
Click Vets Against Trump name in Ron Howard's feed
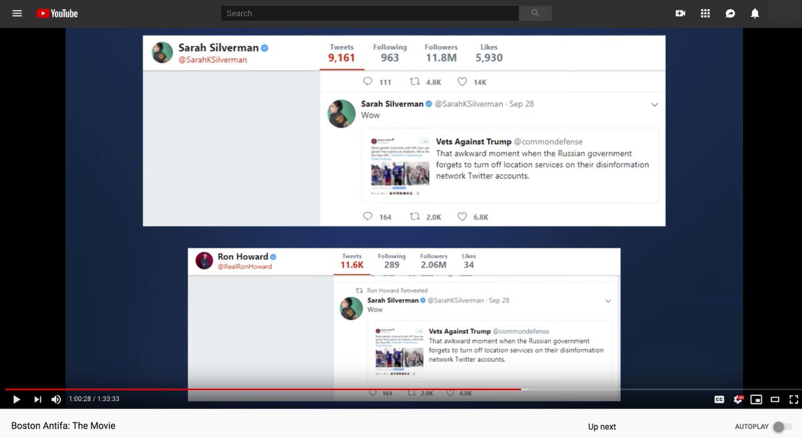pos(459,331)
